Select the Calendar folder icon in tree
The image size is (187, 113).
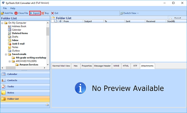tap(10, 30)
